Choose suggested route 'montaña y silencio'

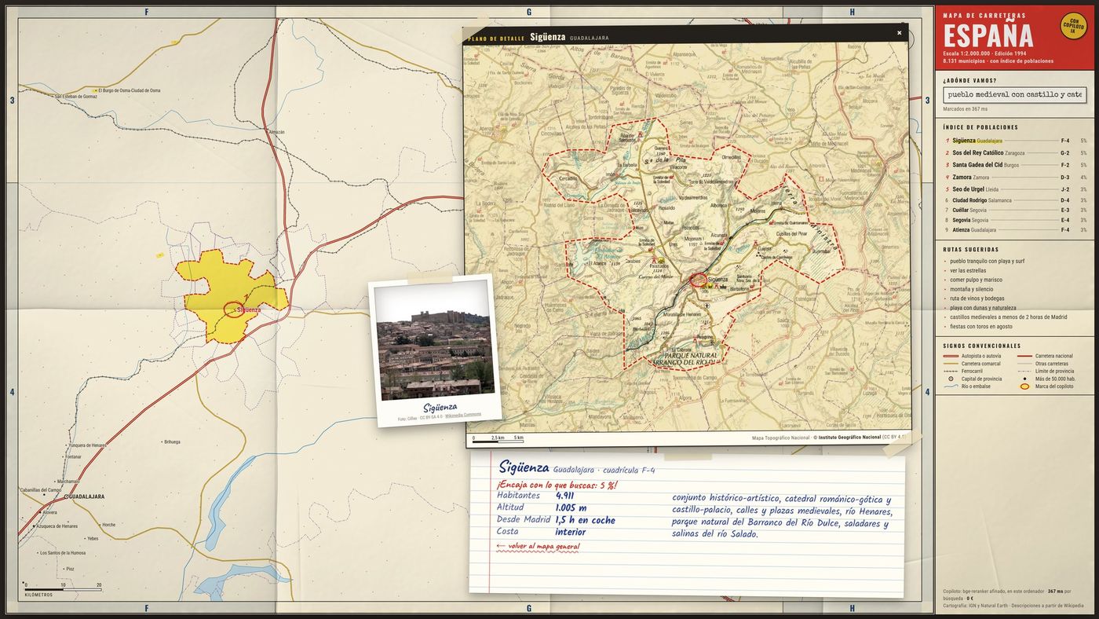tap(971, 289)
